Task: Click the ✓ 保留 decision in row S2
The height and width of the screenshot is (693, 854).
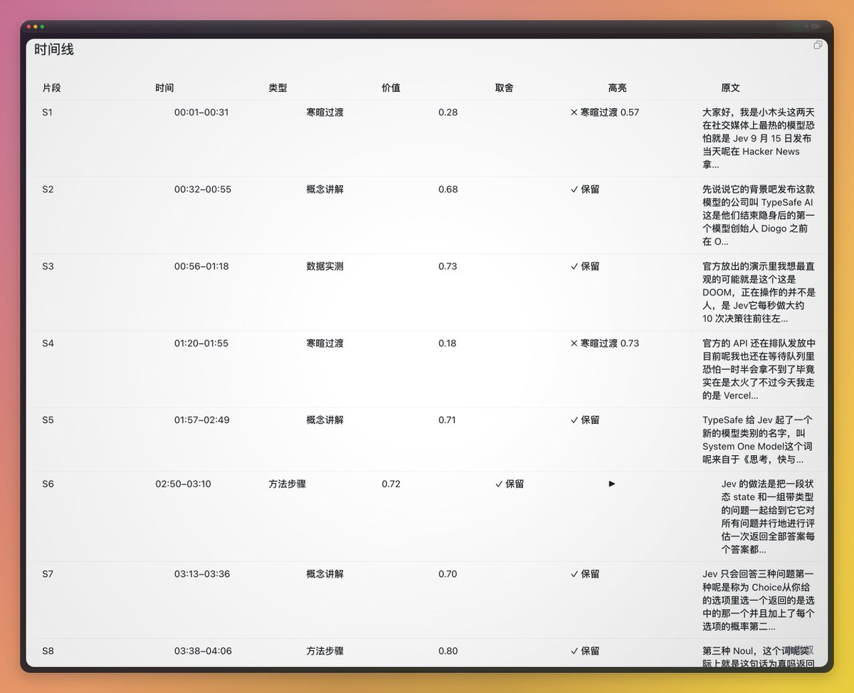Action: click(x=585, y=189)
